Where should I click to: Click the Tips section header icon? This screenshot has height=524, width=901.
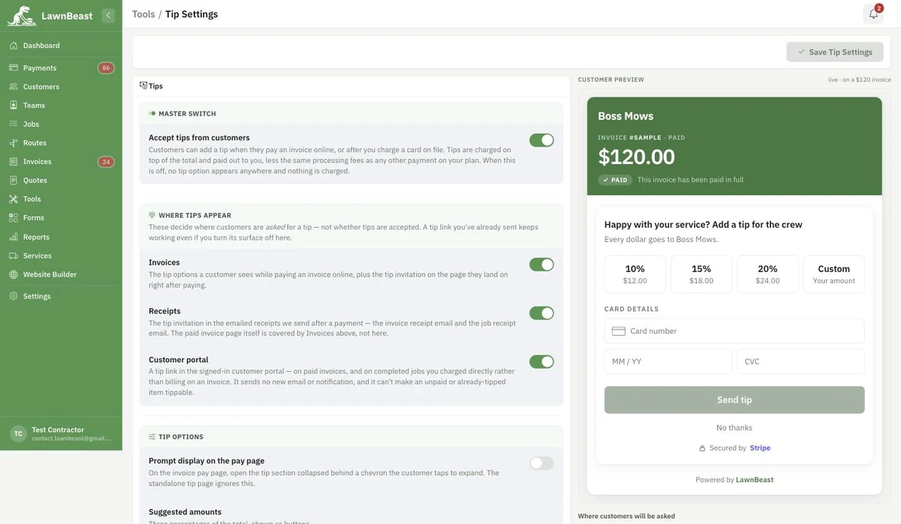tap(143, 85)
